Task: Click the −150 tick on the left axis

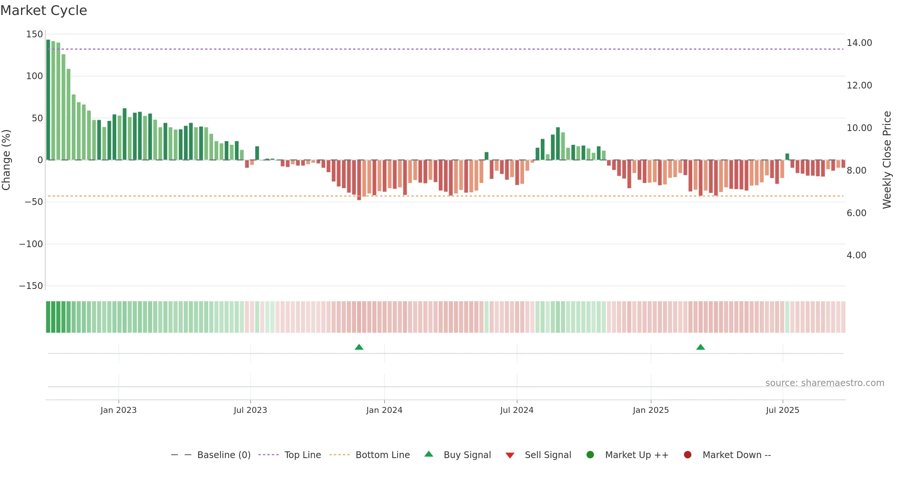Action: [31, 286]
